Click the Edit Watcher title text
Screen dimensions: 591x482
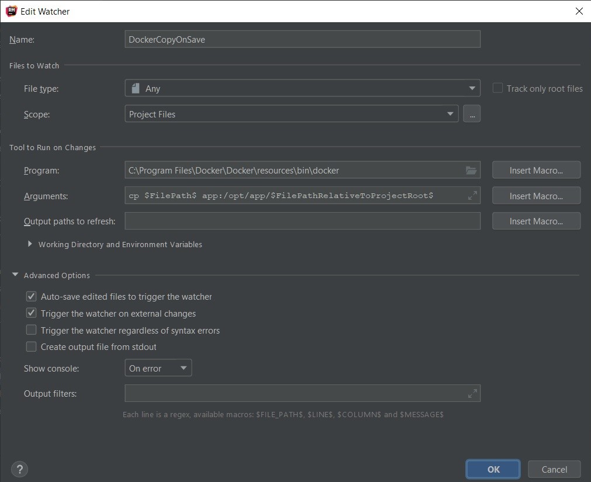click(x=45, y=11)
